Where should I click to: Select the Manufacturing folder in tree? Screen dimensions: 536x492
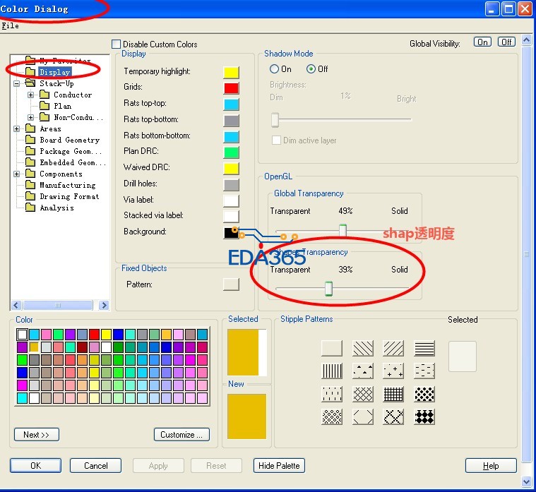tap(61, 185)
